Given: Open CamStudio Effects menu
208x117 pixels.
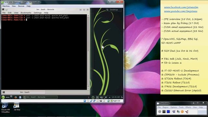Looking at the screenshot, I should pyautogui.click(x=188, y=107).
